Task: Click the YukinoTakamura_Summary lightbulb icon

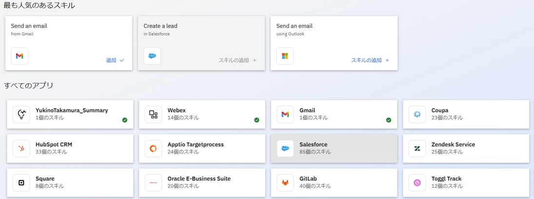Action: click(x=21, y=114)
